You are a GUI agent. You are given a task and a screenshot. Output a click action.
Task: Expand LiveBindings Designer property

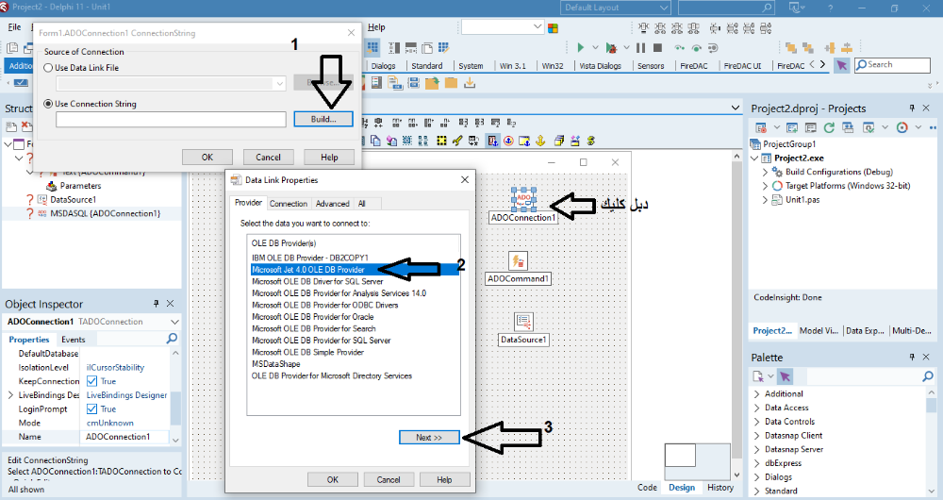[10, 395]
